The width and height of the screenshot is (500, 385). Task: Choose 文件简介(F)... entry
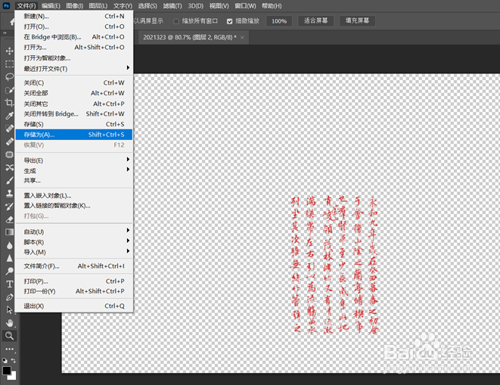pos(74,266)
